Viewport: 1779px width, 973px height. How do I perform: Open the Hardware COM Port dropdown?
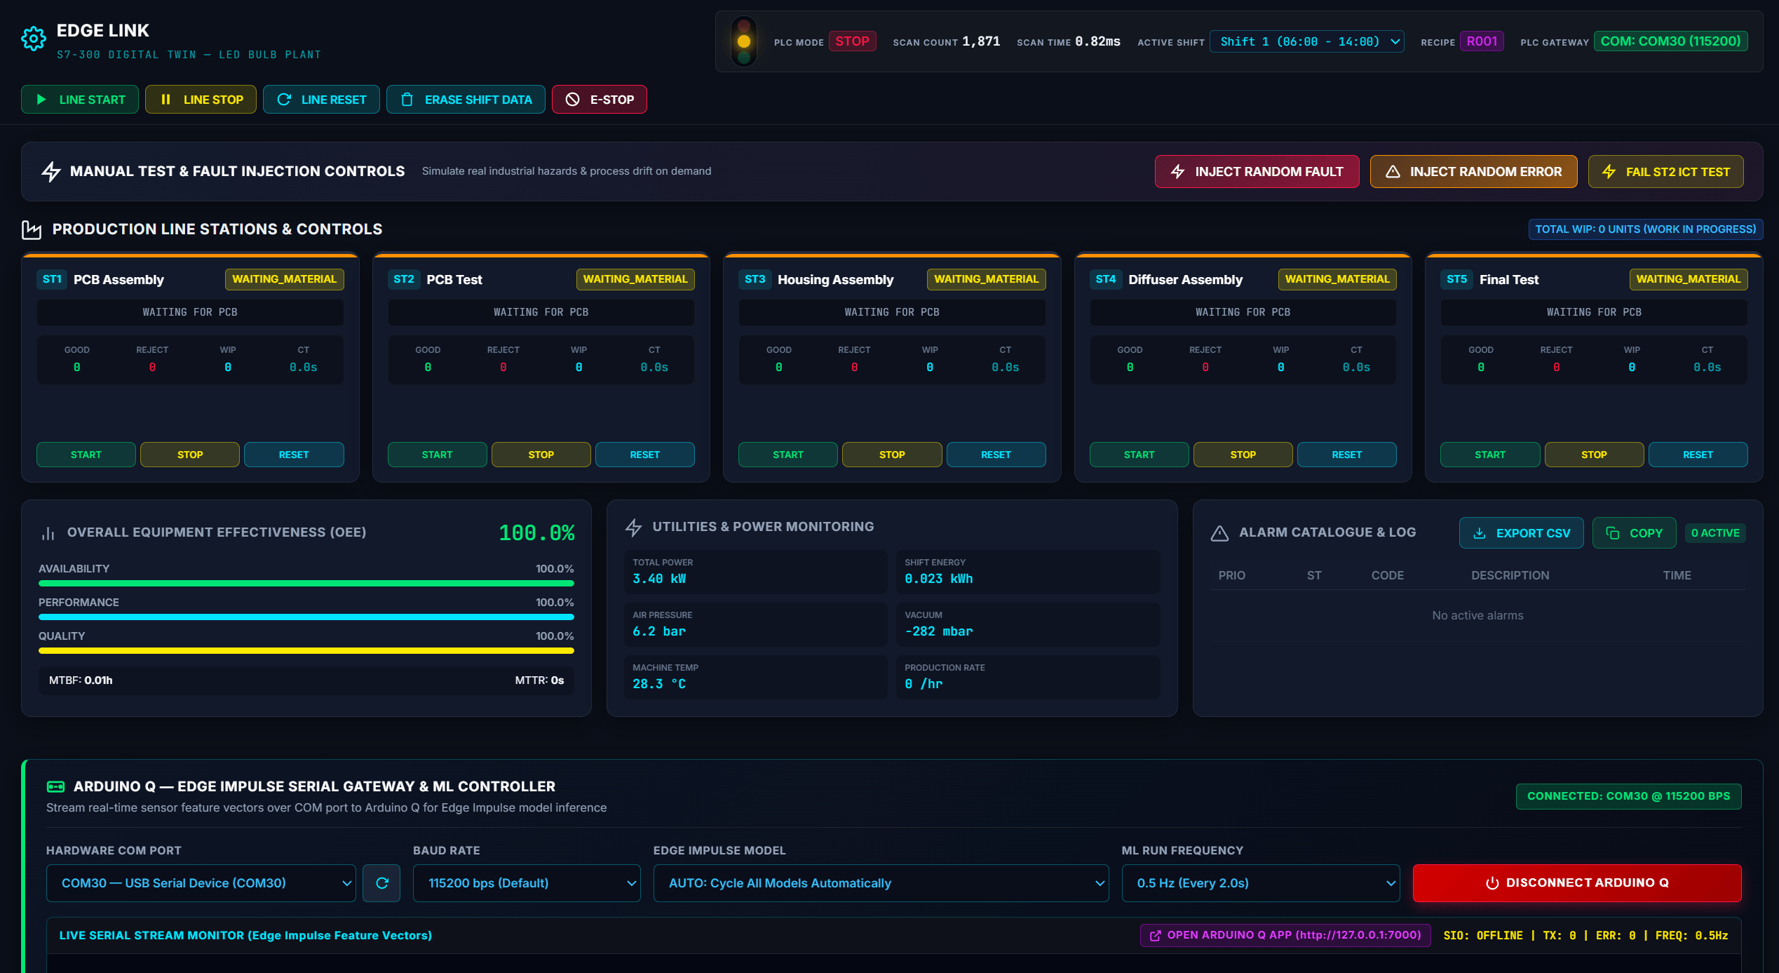point(201,883)
